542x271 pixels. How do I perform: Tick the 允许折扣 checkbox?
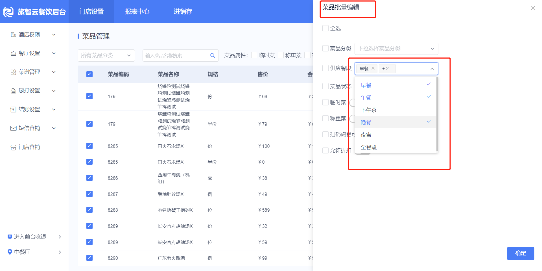click(325, 150)
